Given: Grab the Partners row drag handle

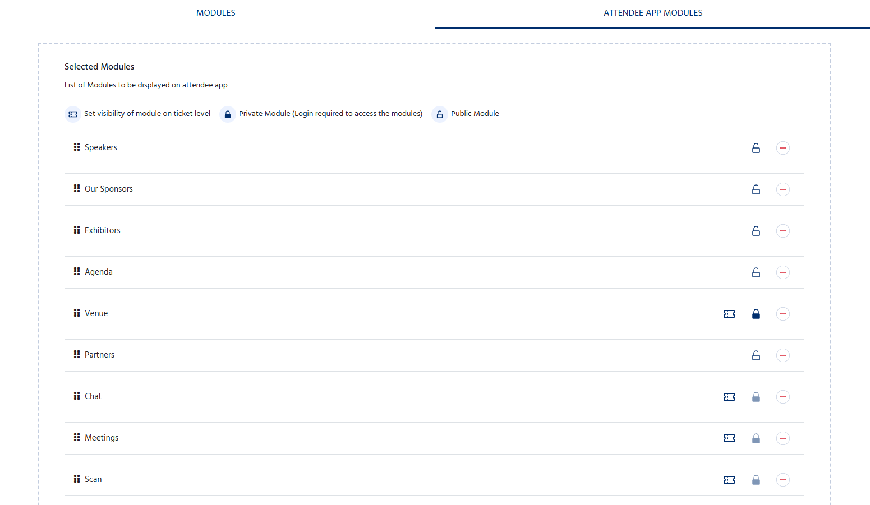Looking at the screenshot, I should 77,354.
